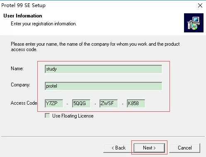
Task: Go to the next step with Next
Action: point(149,148)
